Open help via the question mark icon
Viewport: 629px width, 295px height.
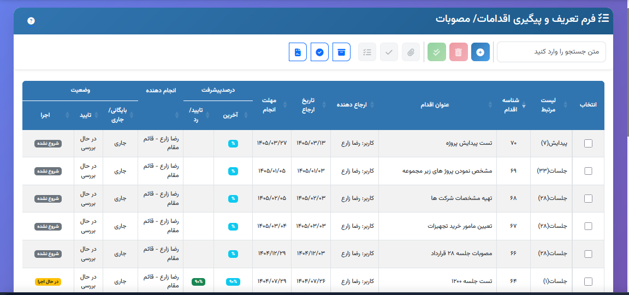[x=31, y=21]
